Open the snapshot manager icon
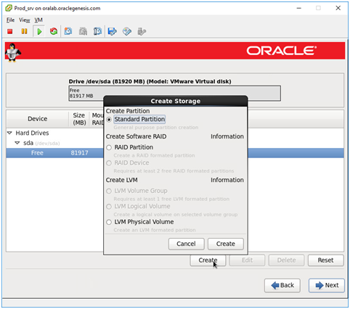 pos(97,31)
